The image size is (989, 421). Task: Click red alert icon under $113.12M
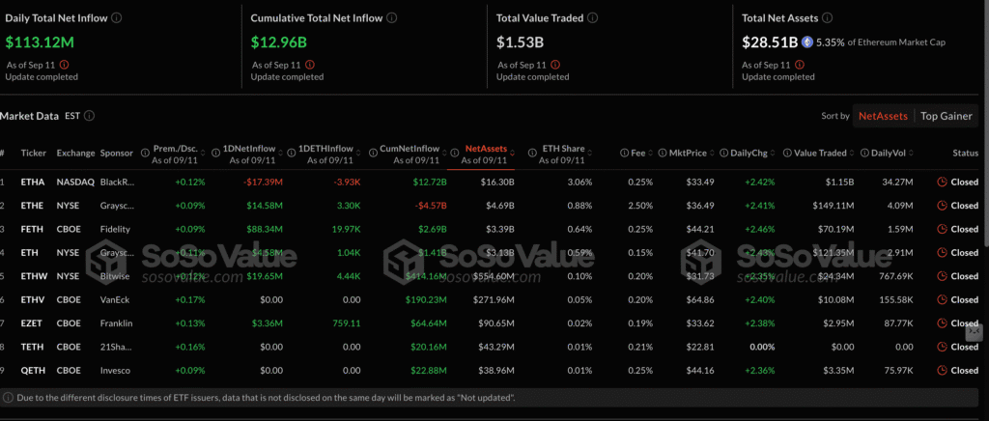tap(64, 65)
